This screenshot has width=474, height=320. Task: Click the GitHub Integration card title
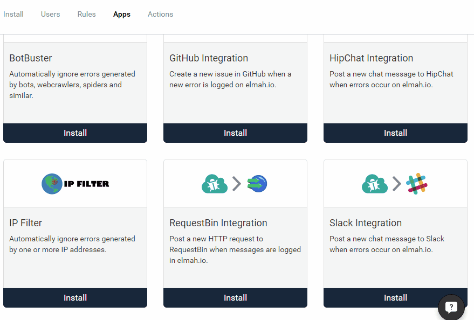209,58
